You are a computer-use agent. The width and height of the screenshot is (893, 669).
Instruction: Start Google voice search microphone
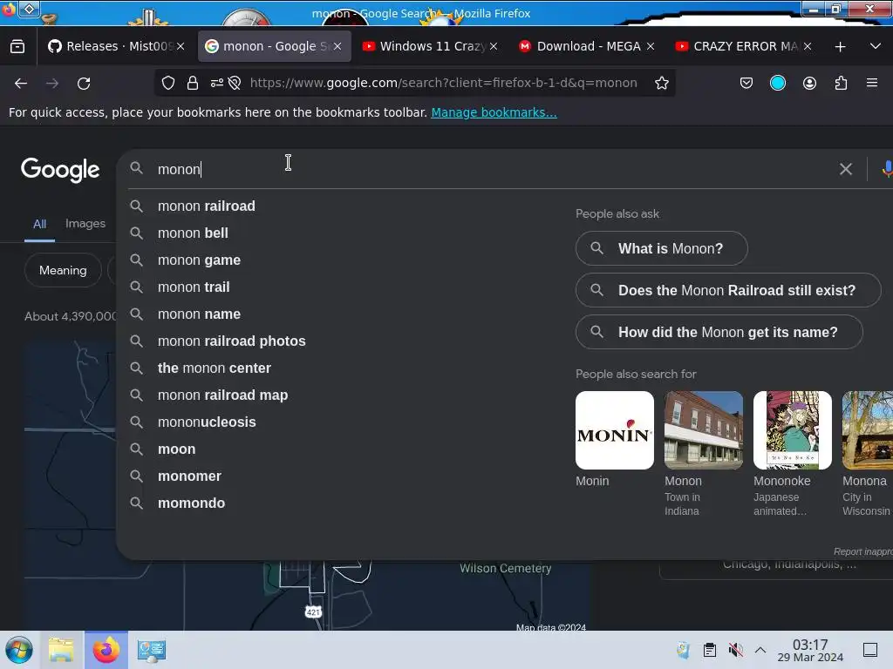click(887, 169)
